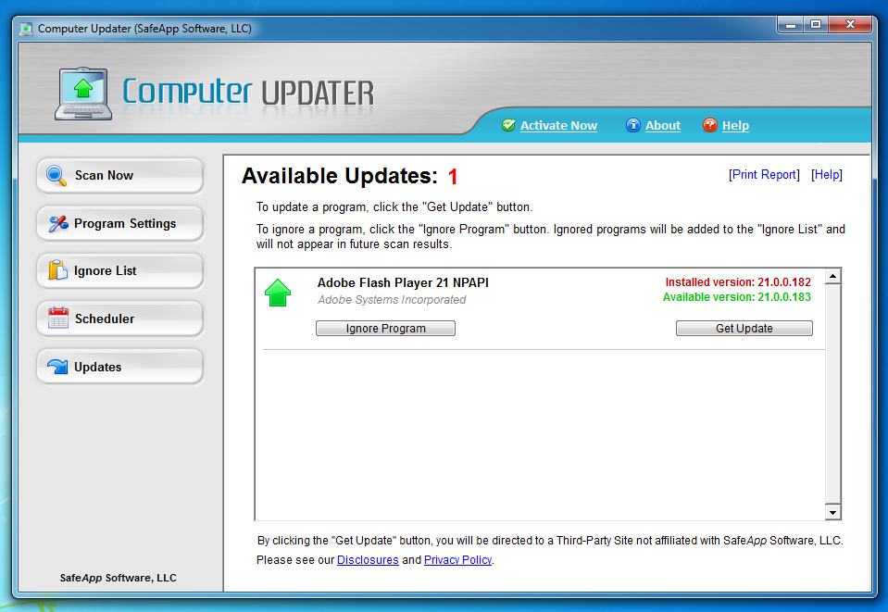Click the calendar icon beside Scheduler
Viewport: 888px width, 612px height.
point(57,318)
